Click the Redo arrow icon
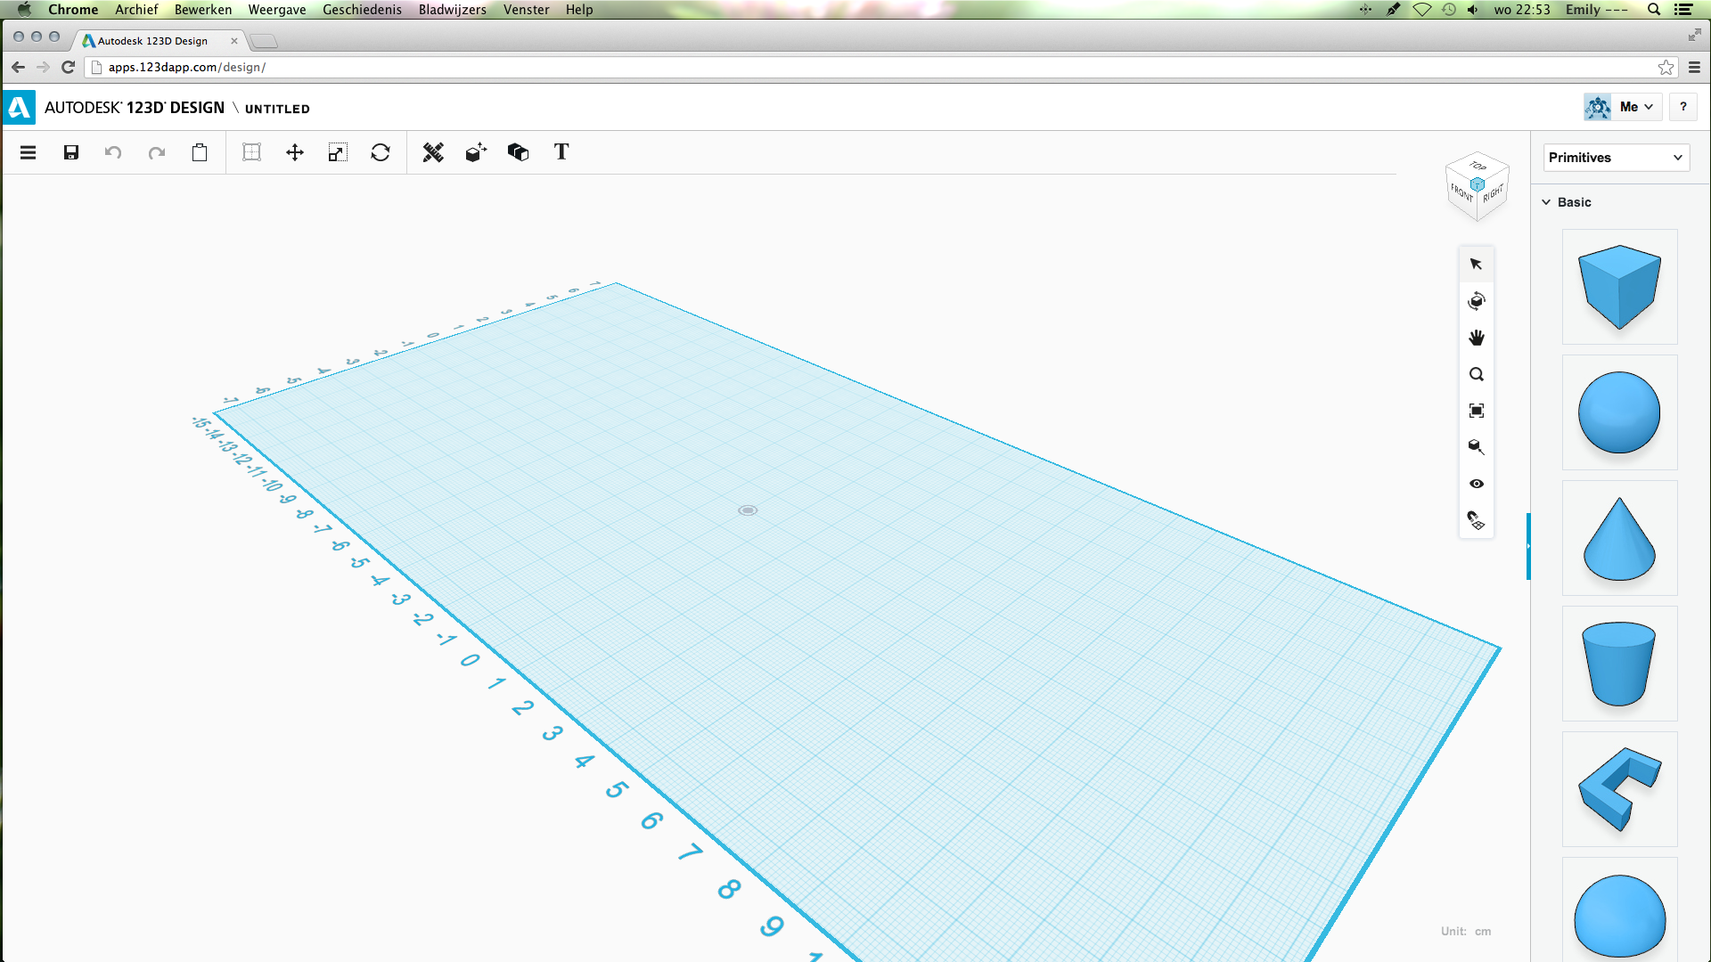This screenshot has height=962, width=1711. click(157, 152)
